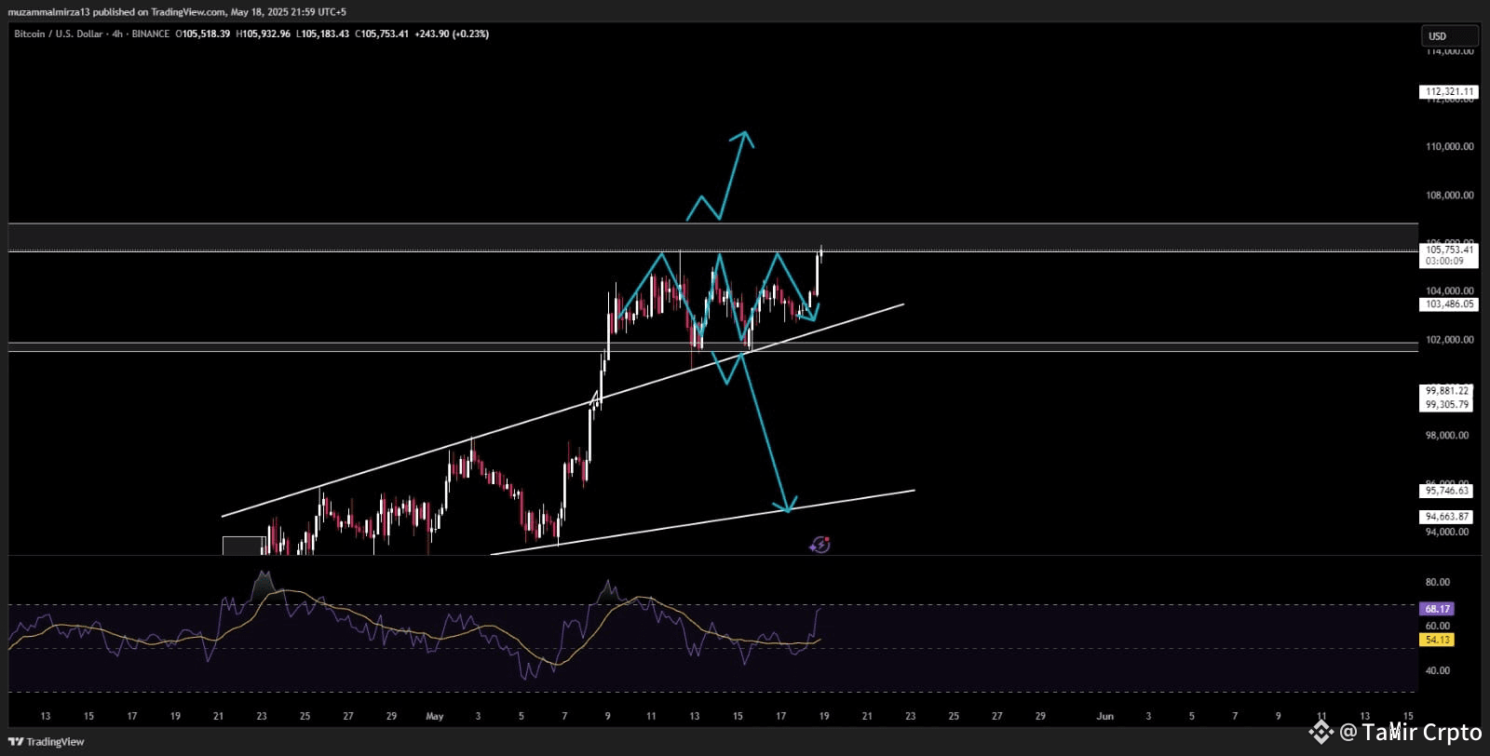Click the purple RSI value 68.17
The image size is (1490, 756).
(x=1438, y=609)
